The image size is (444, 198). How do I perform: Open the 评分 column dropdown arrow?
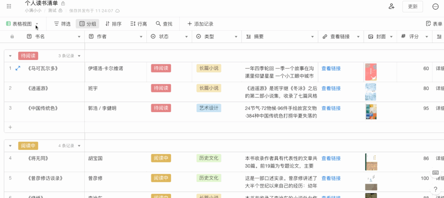pyautogui.click(x=426, y=37)
